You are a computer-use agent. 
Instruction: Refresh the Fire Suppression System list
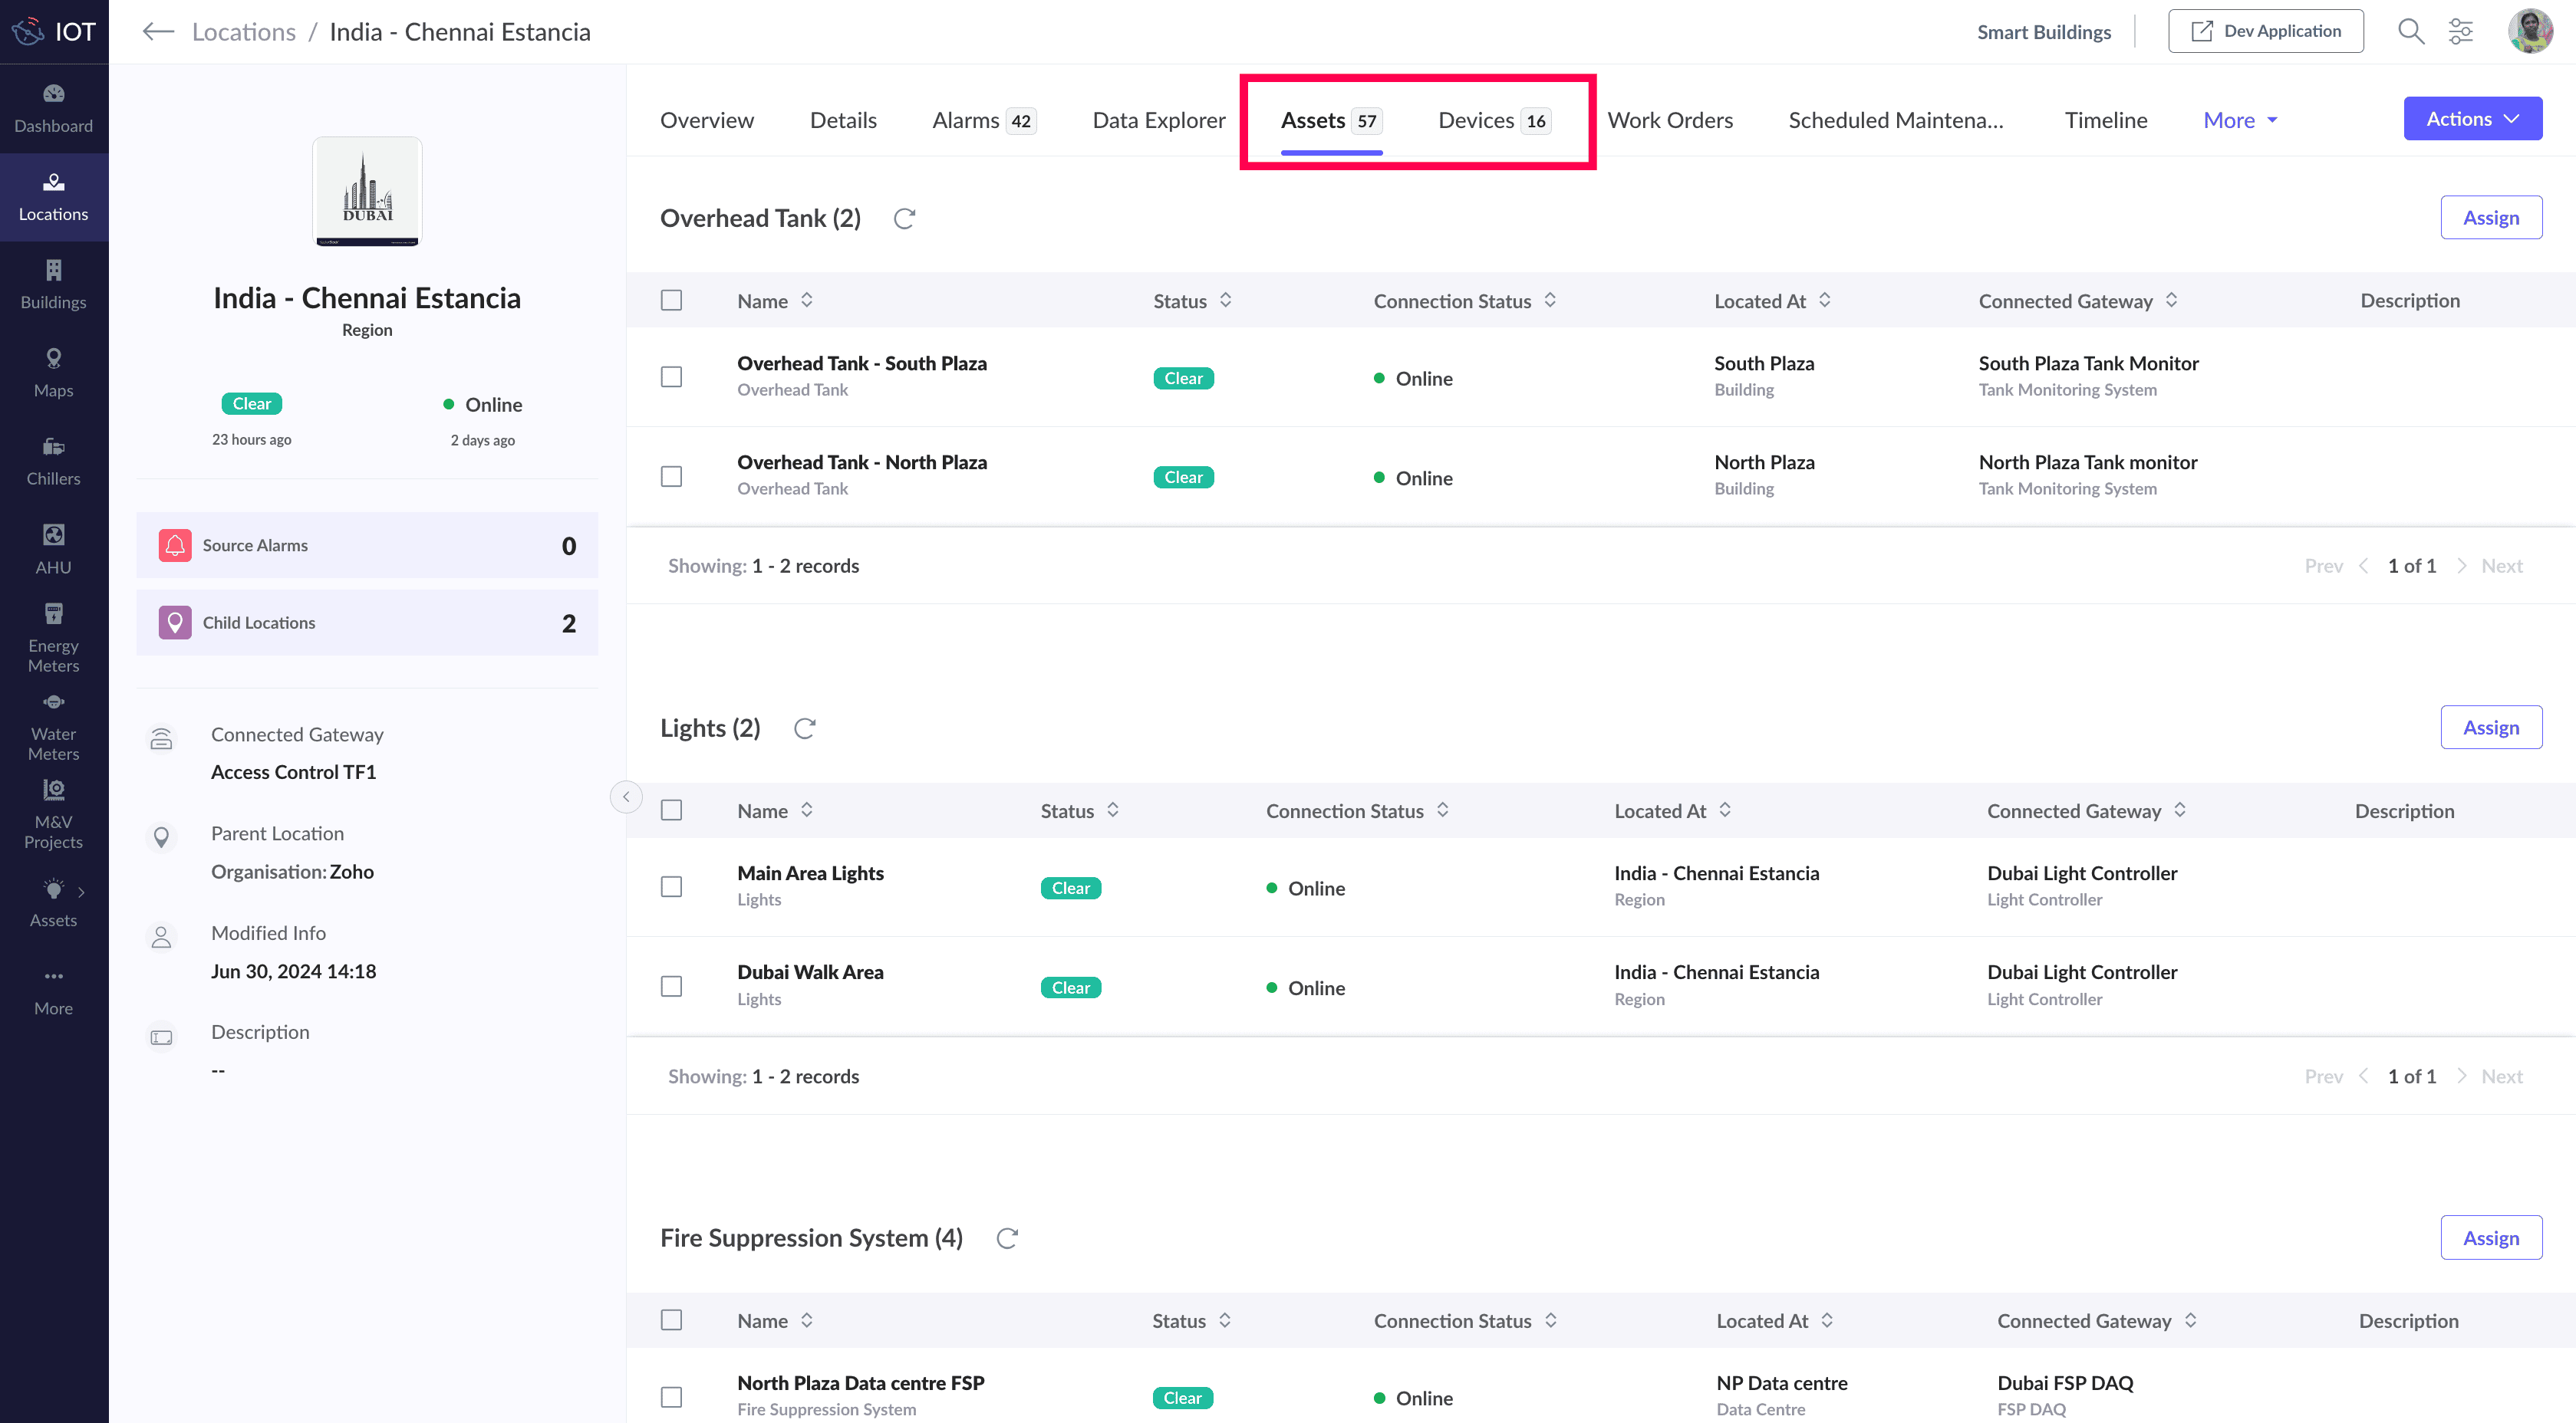(x=1007, y=1238)
